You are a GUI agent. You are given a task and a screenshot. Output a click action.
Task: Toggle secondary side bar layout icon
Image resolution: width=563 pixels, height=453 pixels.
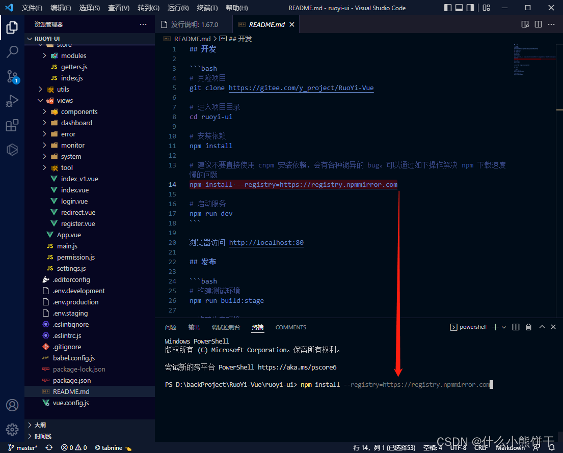tap(470, 8)
